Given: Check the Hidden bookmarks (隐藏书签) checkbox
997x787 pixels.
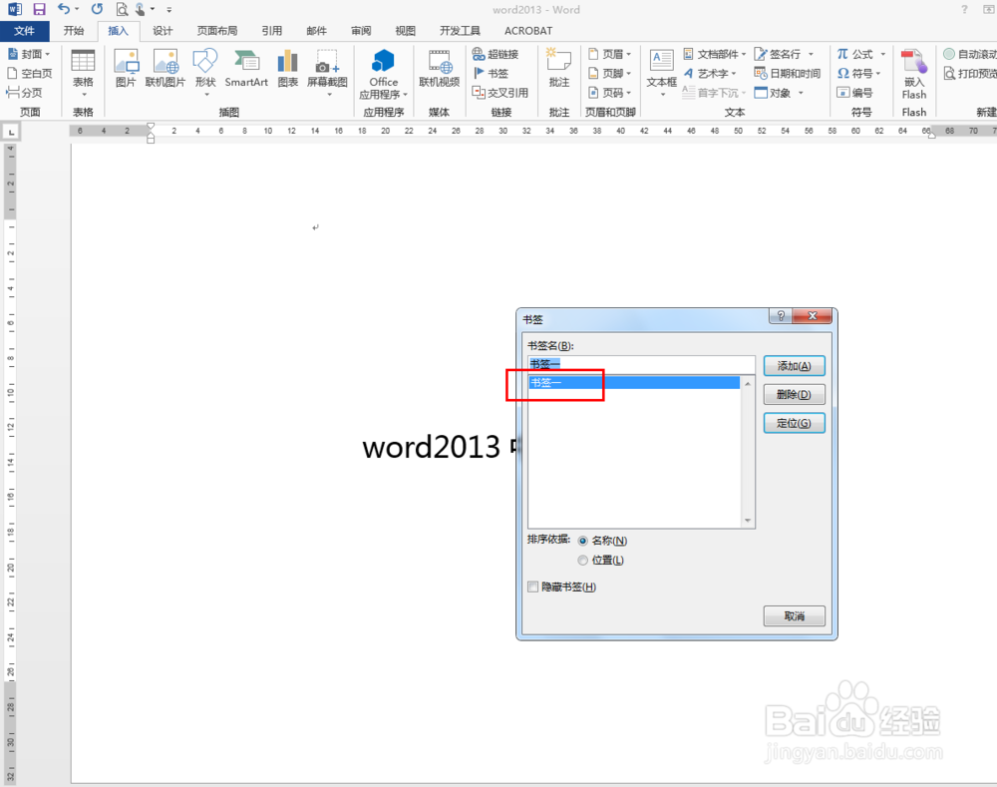Looking at the screenshot, I should pos(532,587).
